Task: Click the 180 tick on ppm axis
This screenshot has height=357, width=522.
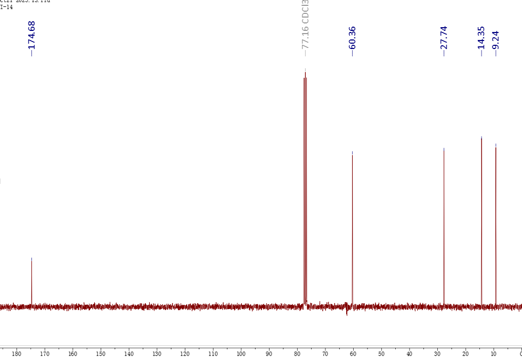Action: click(x=17, y=353)
